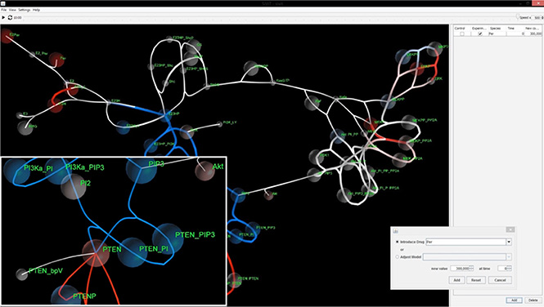Open the Introduce Drug dropdown arrow
This screenshot has height=307, width=544.
[x=509, y=242]
